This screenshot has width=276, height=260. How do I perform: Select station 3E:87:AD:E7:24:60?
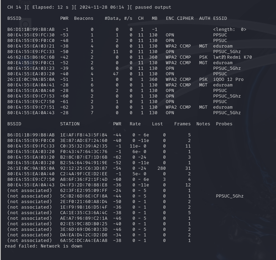tap(84, 141)
